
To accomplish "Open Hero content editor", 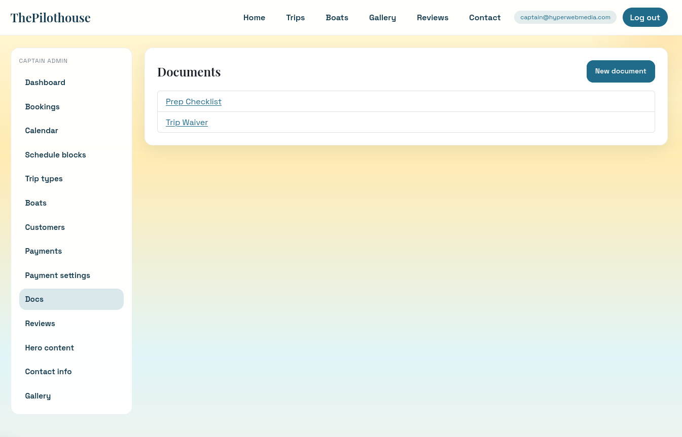I will (49, 348).
